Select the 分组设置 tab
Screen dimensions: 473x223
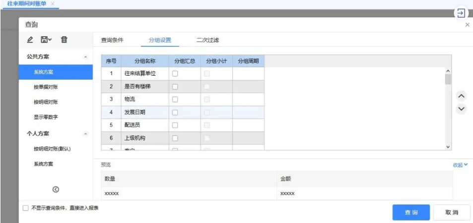tap(160, 40)
